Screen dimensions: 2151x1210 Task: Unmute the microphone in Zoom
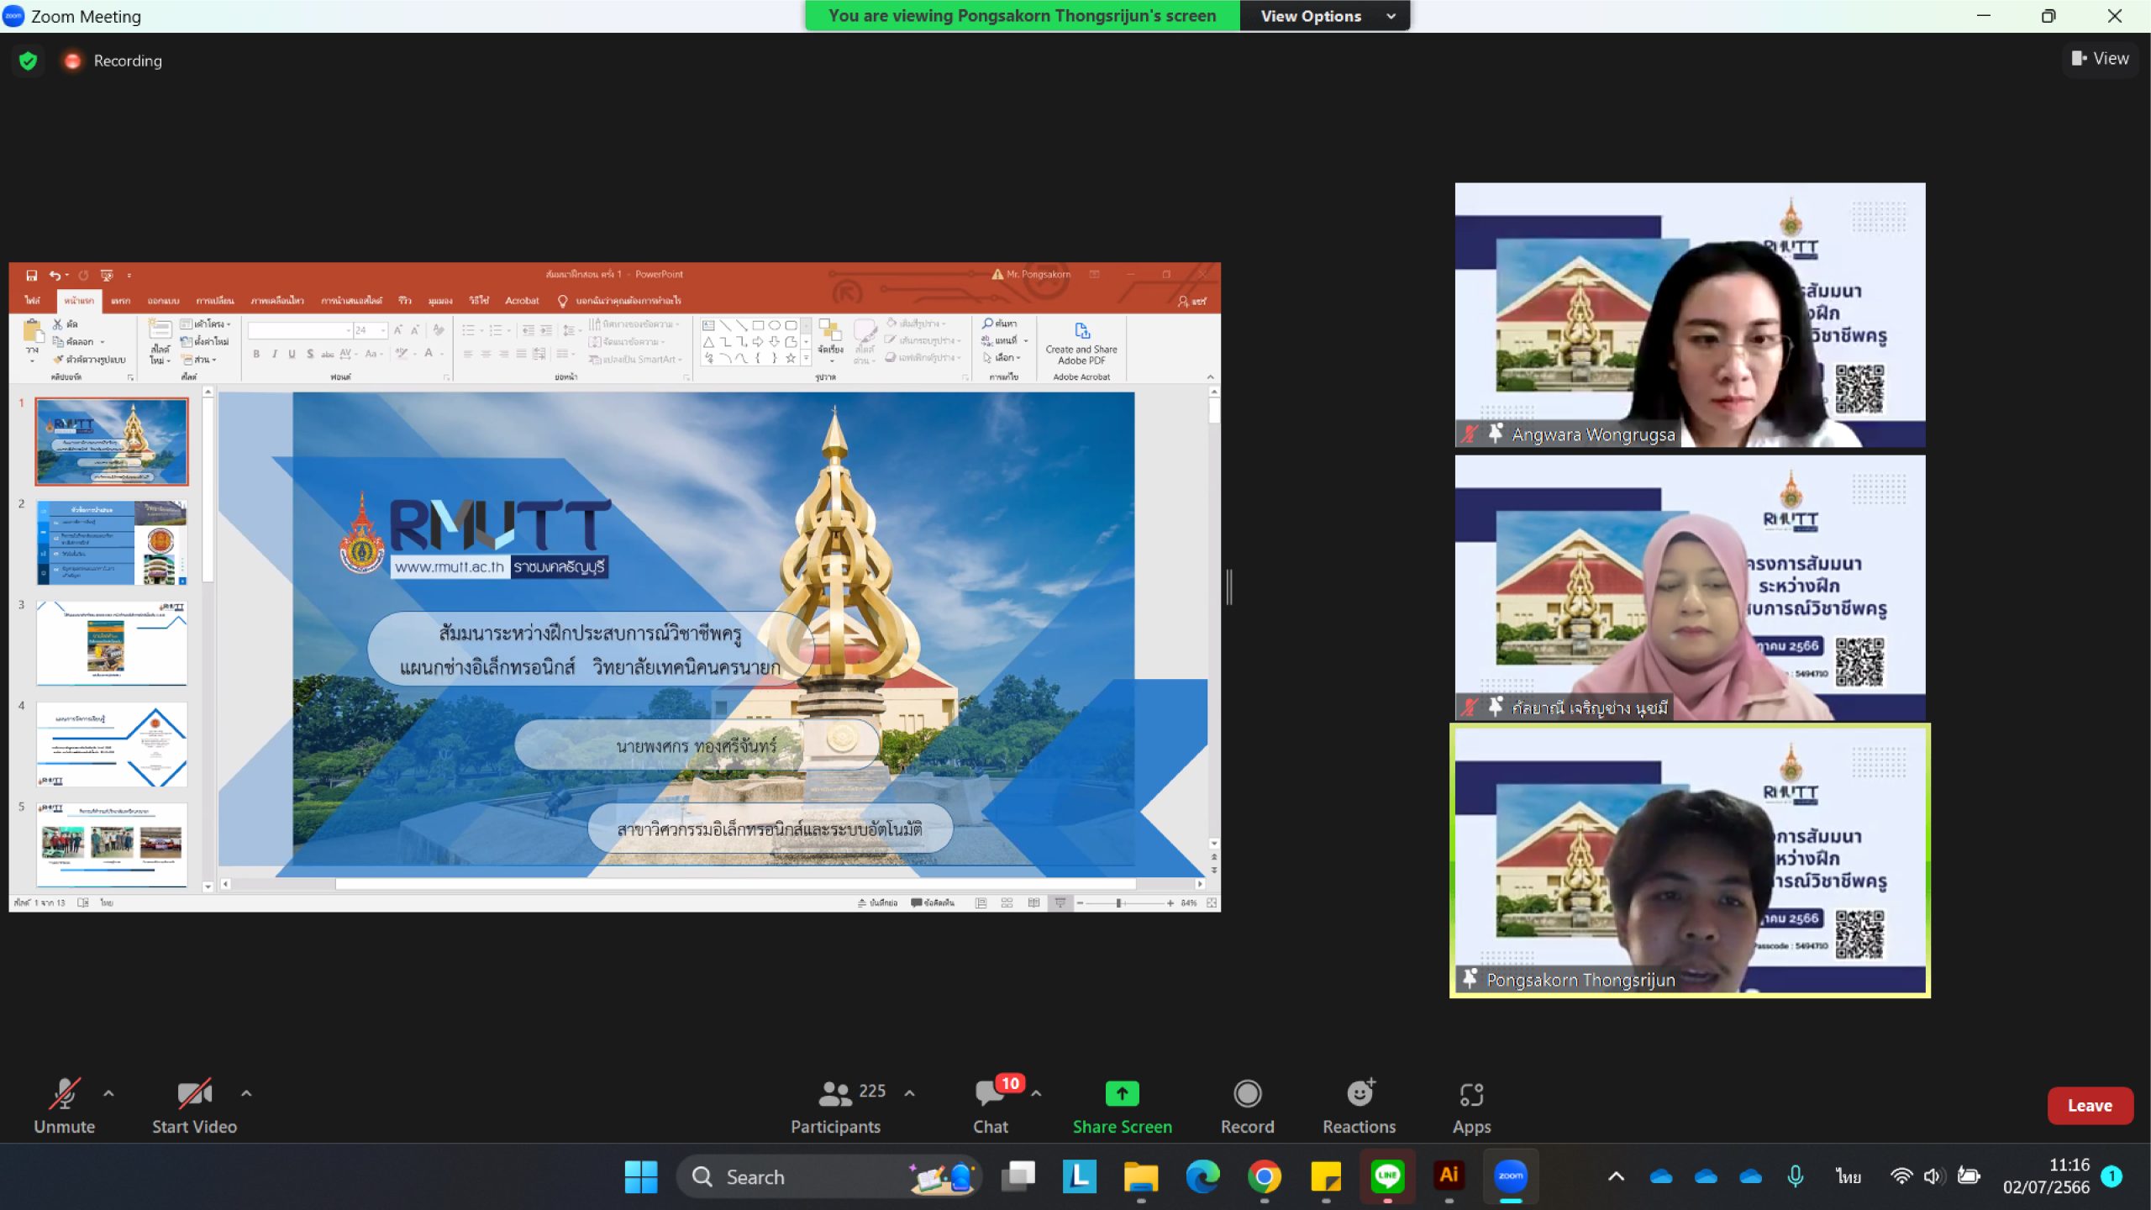pyautogui.click(x=64, y=1106)
